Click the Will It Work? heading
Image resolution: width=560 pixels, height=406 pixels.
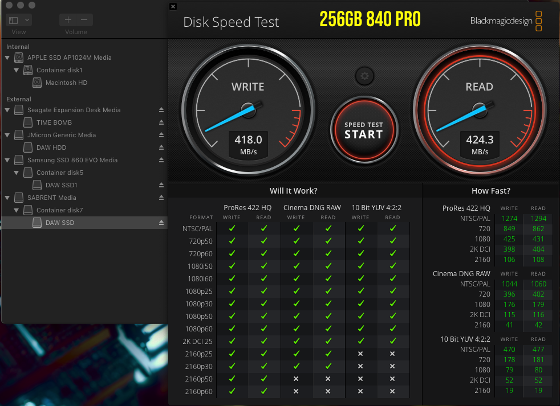coord(294,191)
